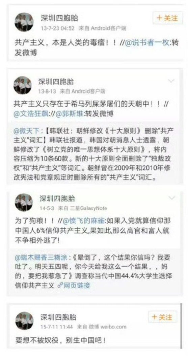Click the 网页链接 web link icon

click(x=74, y=285)
